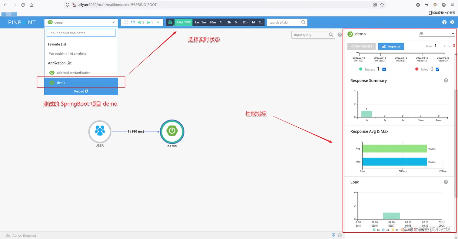458x239 pixels.
Task: Select 2d time range
Action: click(261, 22)
